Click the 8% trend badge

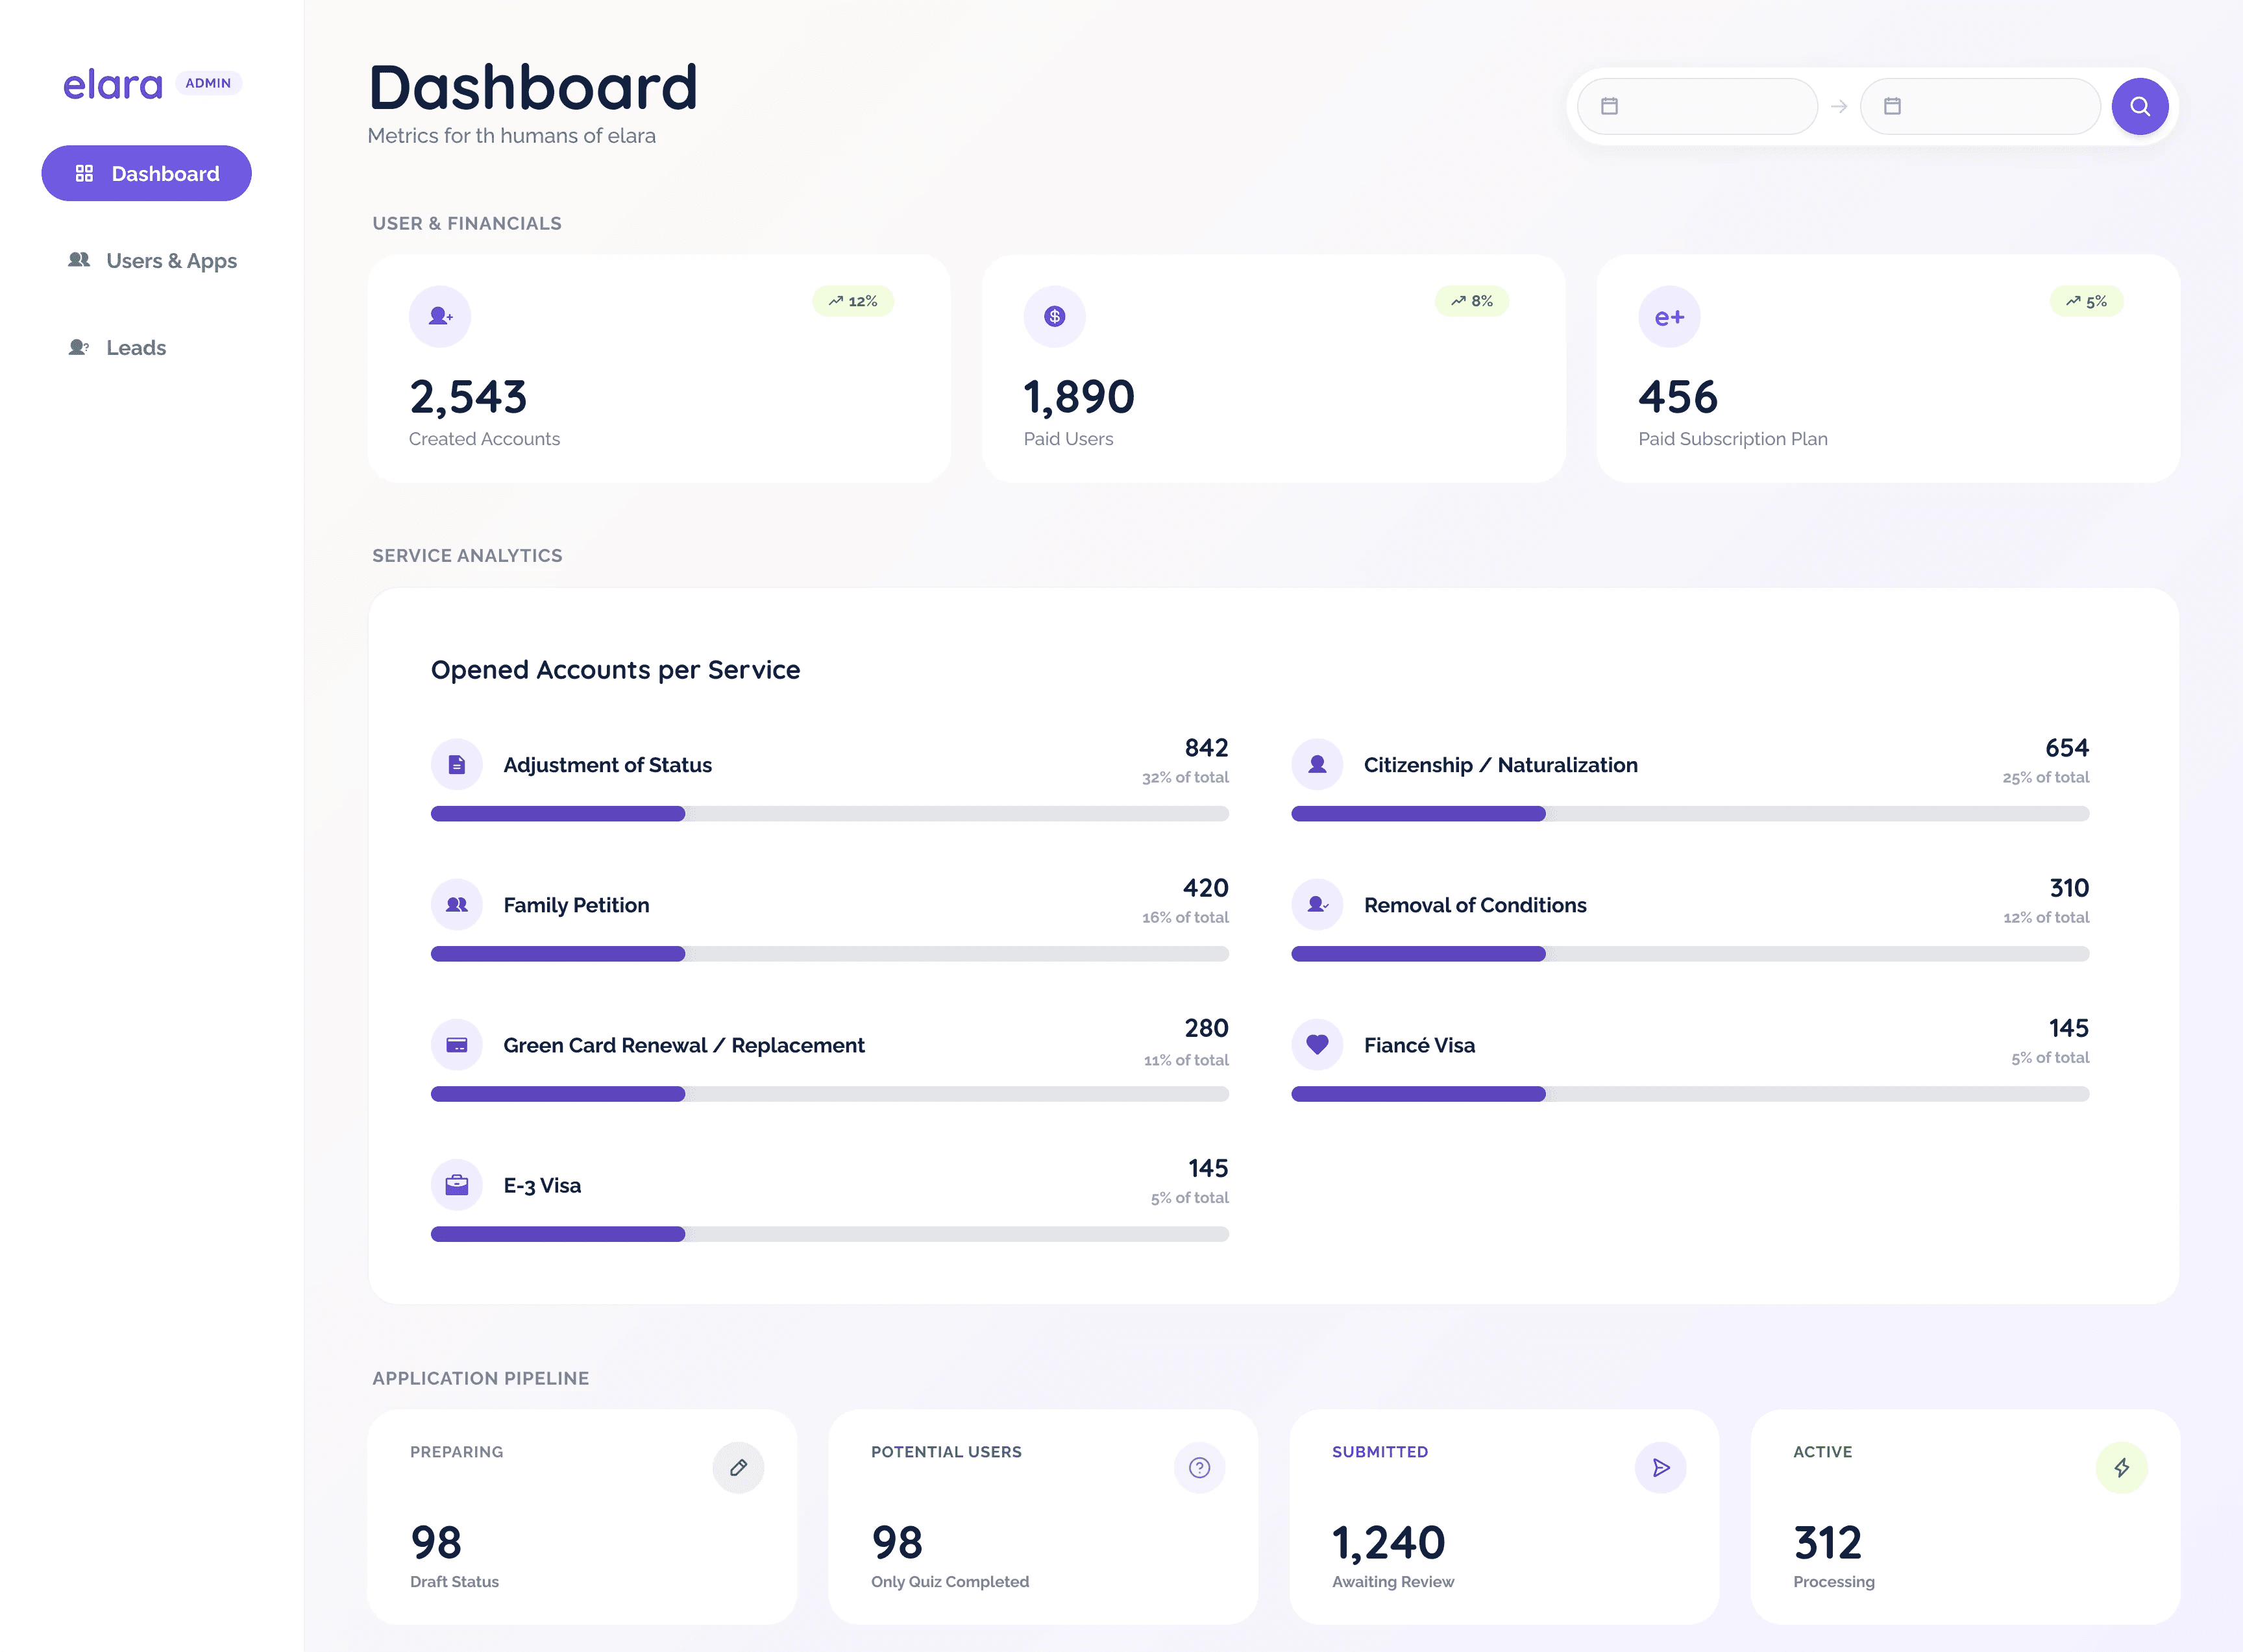[1472, 301]
